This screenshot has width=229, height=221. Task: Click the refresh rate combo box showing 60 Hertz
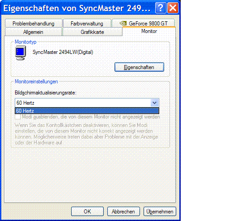(87, 102)
